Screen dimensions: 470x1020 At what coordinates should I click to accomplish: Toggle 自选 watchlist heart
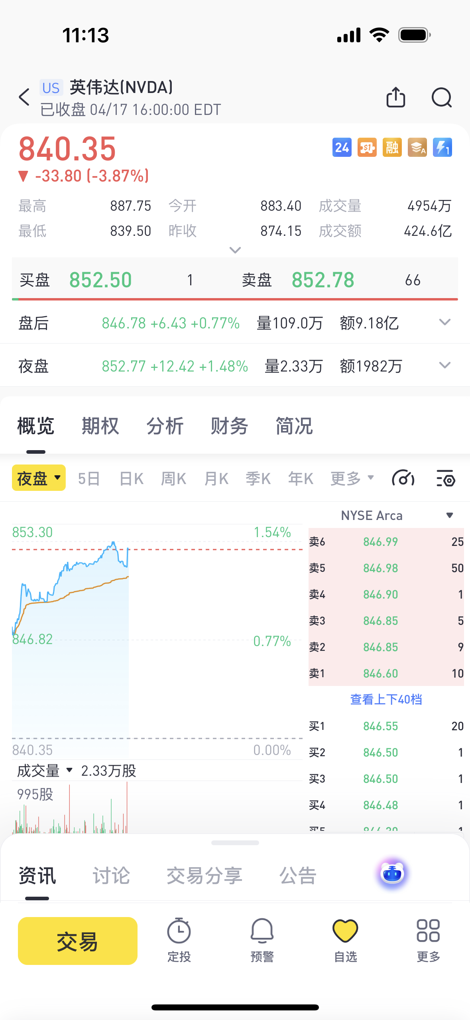point(345,940)
